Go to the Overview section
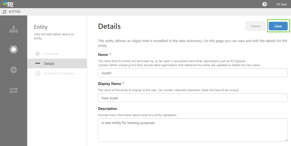 51,54
